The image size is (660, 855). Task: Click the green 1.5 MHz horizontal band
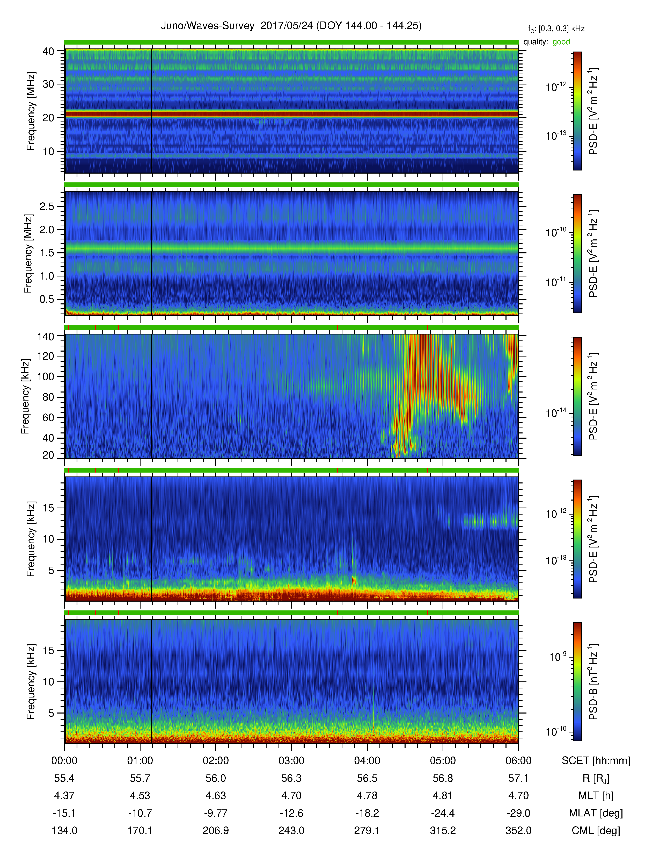(x=291, y=248)
